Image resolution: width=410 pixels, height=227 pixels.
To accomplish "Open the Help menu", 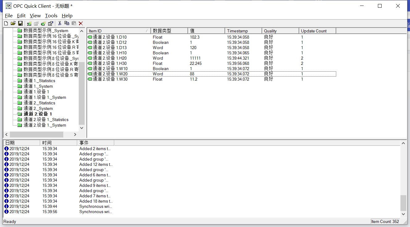I will tap(67, 16).
